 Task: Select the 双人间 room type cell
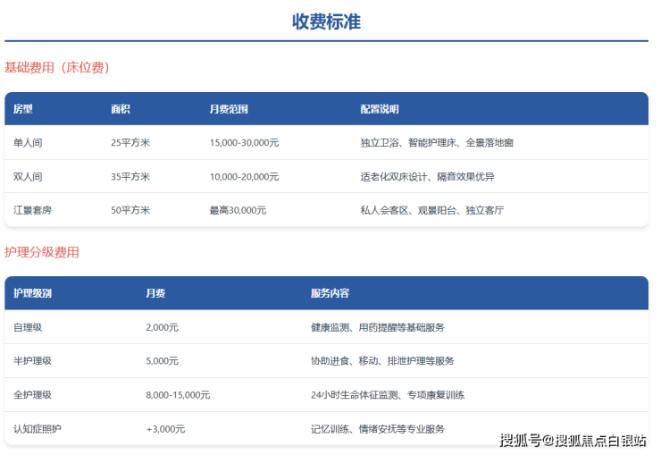pos(28,177)
